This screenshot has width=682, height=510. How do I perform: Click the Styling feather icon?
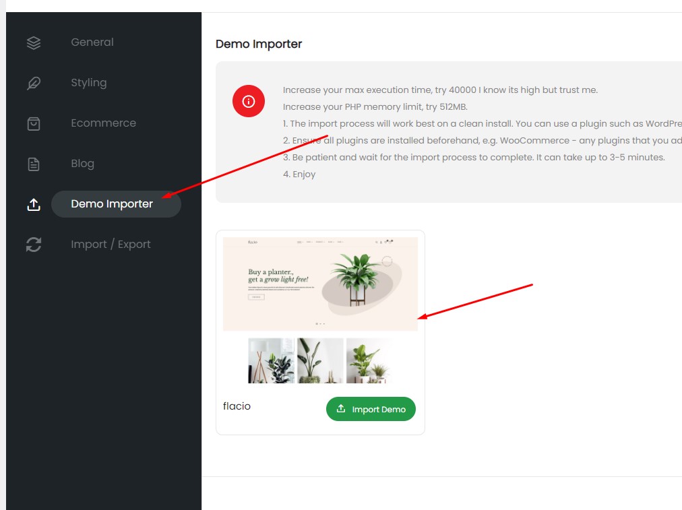coord(34,83)
